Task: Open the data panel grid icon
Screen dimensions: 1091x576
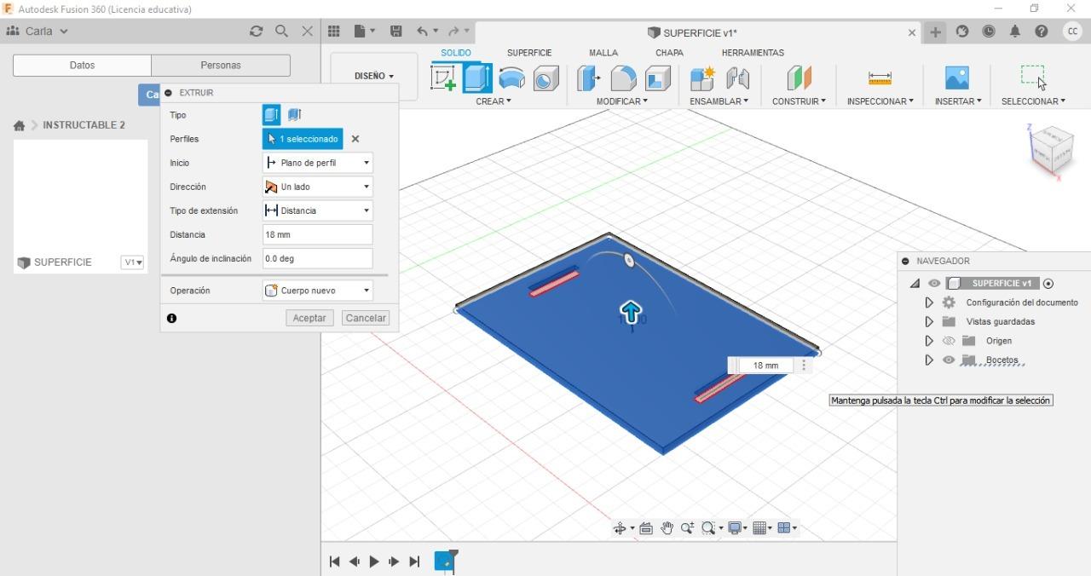Action: click(x=334, y=32)
